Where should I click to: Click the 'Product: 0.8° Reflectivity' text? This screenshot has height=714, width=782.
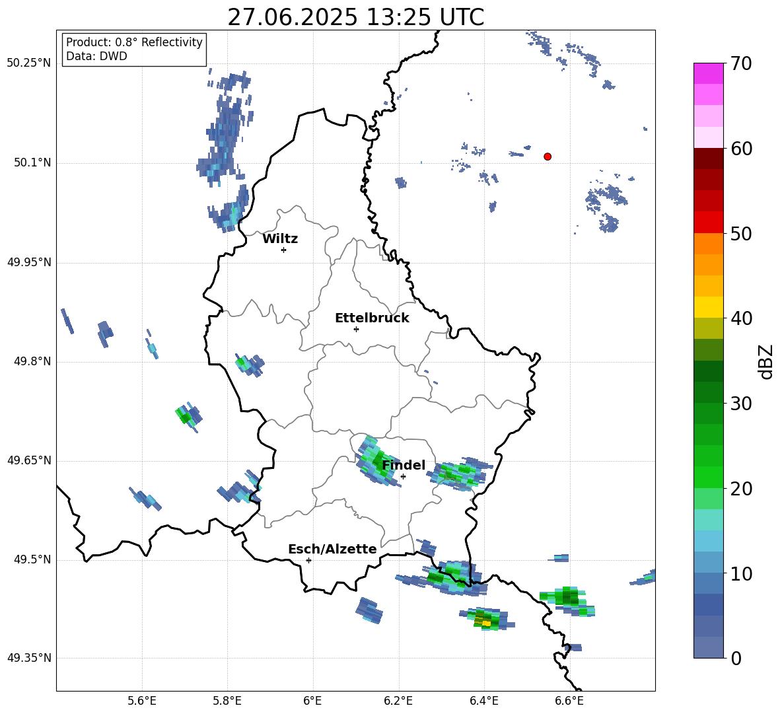tap(134, 42)
